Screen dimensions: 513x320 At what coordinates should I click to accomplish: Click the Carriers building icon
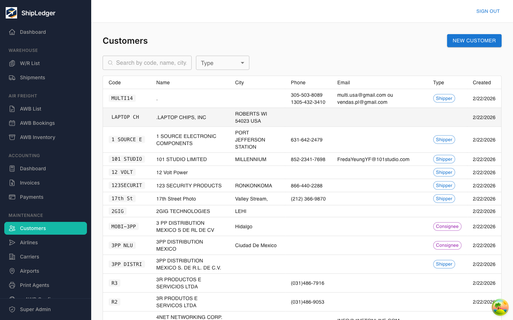(12, 257)
